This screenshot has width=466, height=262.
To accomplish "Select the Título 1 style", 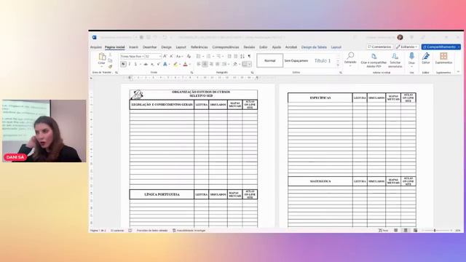I will (x=323, y=60).
